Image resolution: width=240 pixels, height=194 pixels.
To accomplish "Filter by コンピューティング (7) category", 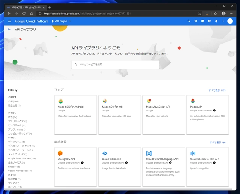I will pyautogui.click(x=20, y=134).
